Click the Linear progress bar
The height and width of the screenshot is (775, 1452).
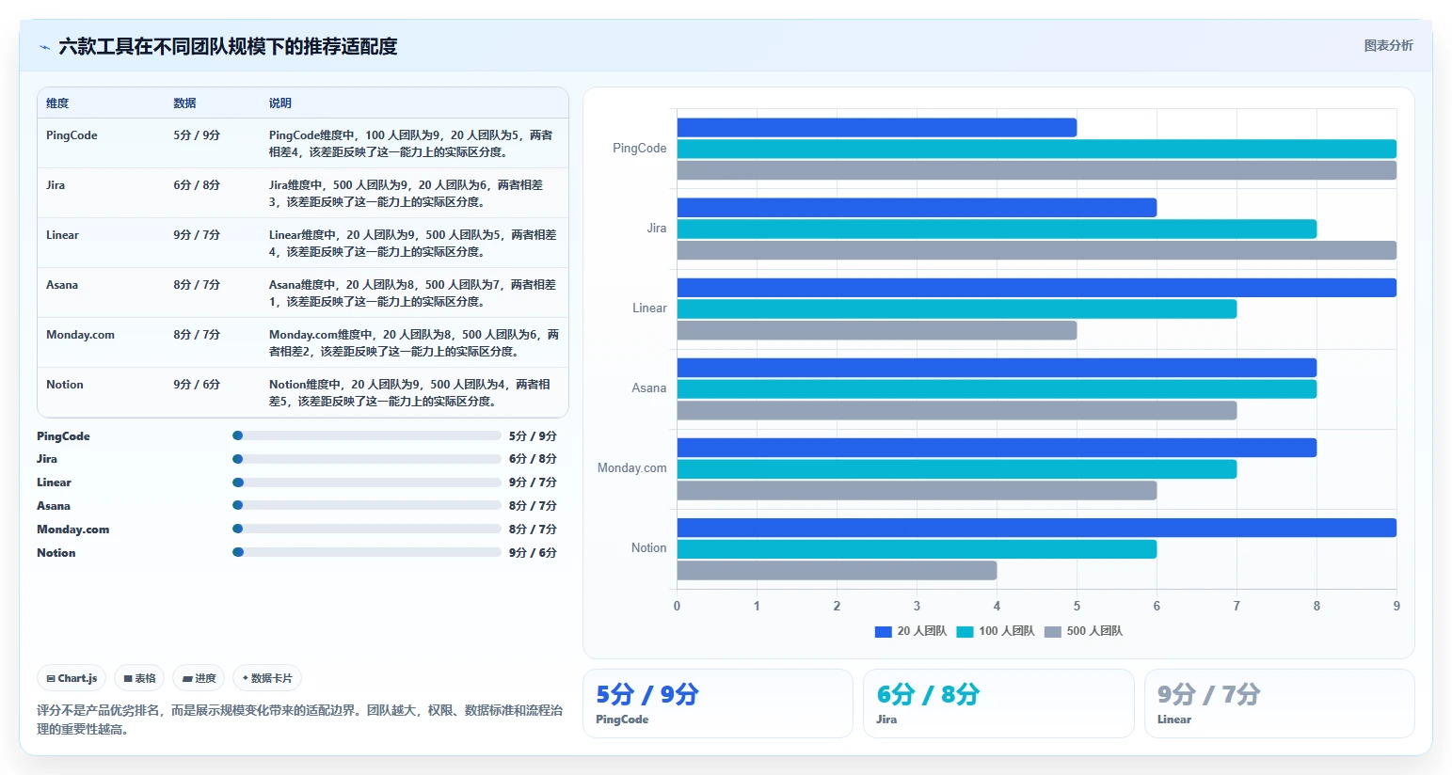(x=367, y=482)
